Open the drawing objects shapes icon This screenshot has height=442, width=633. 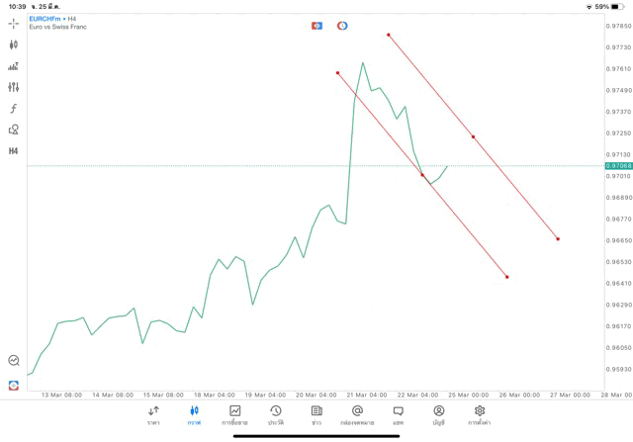(x=14, y=130)
